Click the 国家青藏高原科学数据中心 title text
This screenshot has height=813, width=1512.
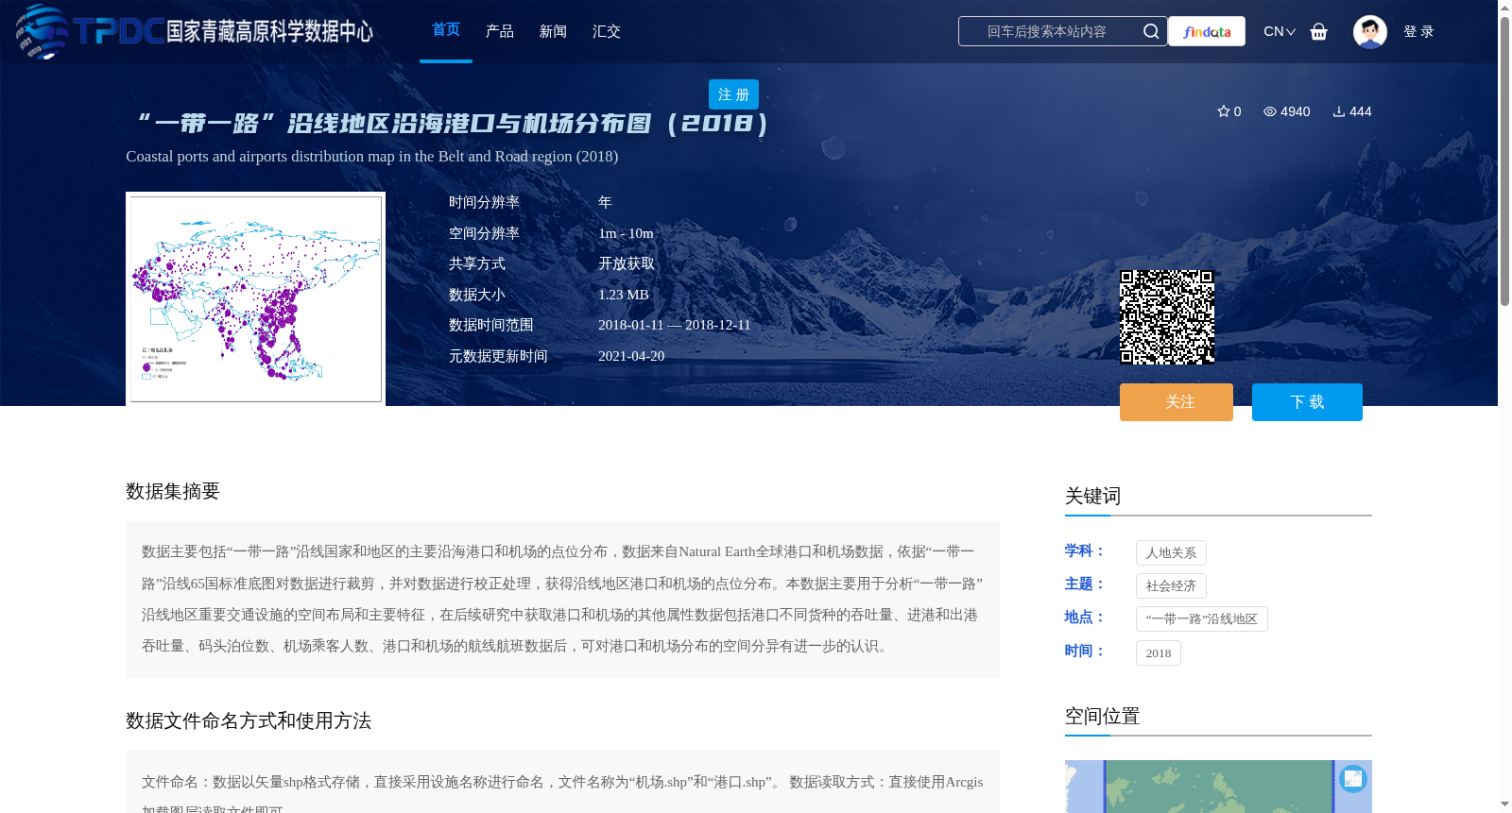click(x=270, y=31)
